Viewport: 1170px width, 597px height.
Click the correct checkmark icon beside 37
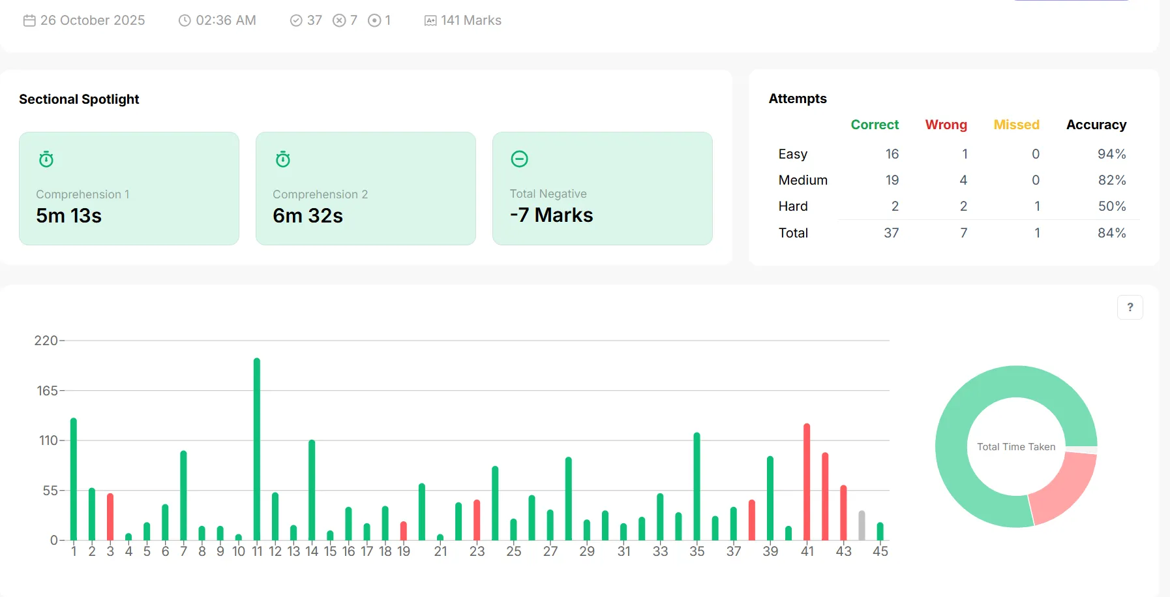pos(296,21)
